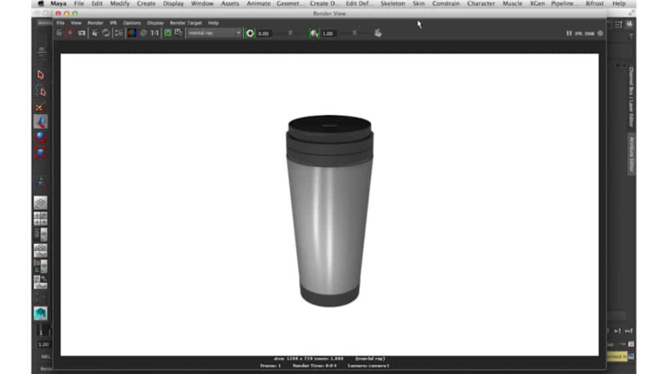Select the Move tool in the toolbox

41,122
